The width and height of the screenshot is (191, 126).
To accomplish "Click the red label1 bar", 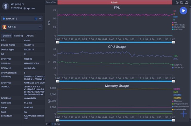I will click(x=115, y=2).
